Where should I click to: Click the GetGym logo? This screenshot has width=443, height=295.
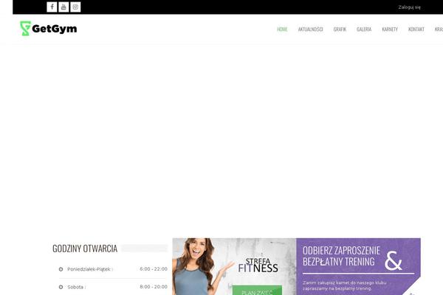[x=48, y=29]
